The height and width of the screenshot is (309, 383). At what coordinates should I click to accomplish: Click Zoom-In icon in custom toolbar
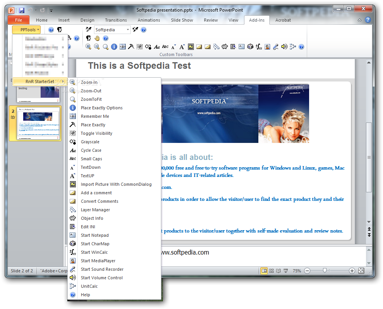(x=88, y=47)
